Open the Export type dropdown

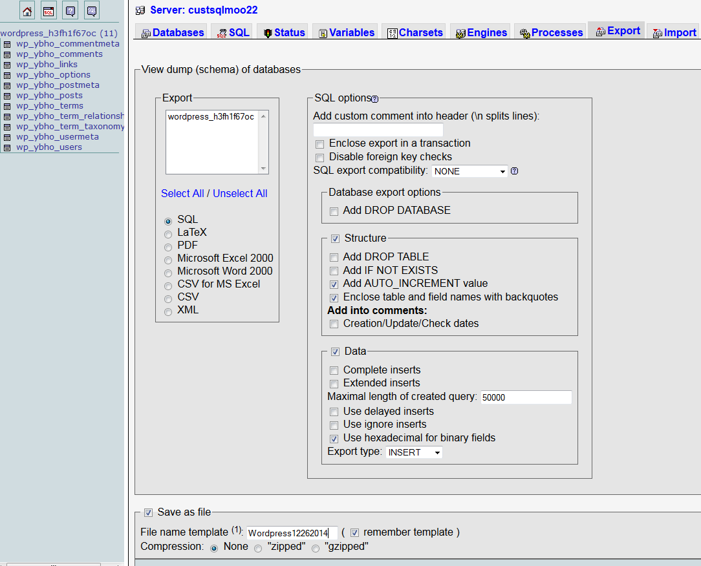click(414, 452)
